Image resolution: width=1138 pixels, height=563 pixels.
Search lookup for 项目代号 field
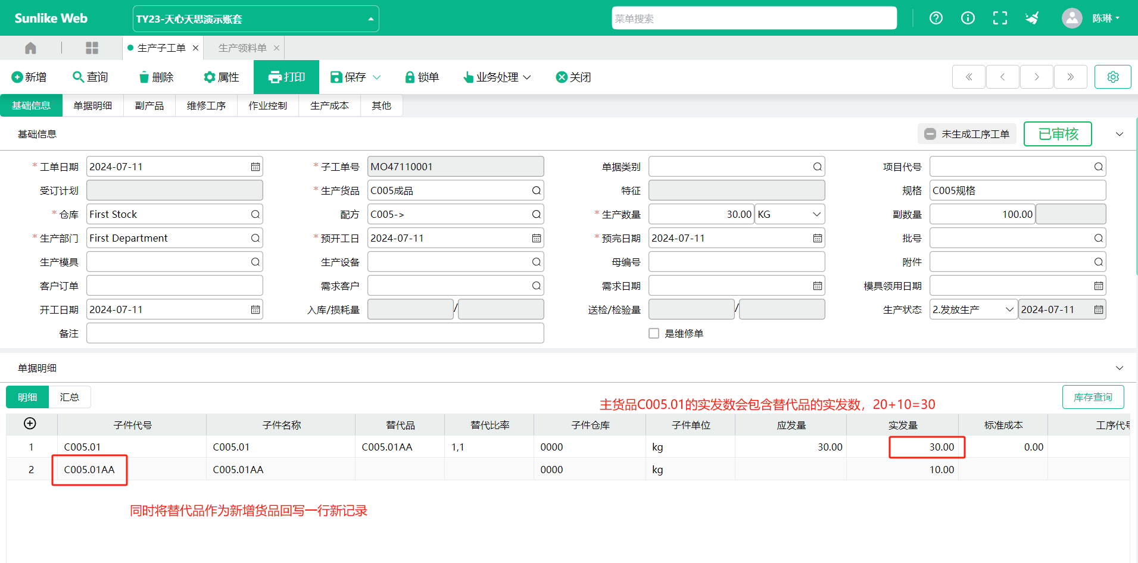click(x=1099, y=167)
